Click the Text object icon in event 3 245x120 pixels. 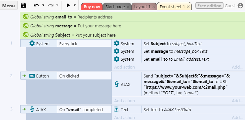117,109
